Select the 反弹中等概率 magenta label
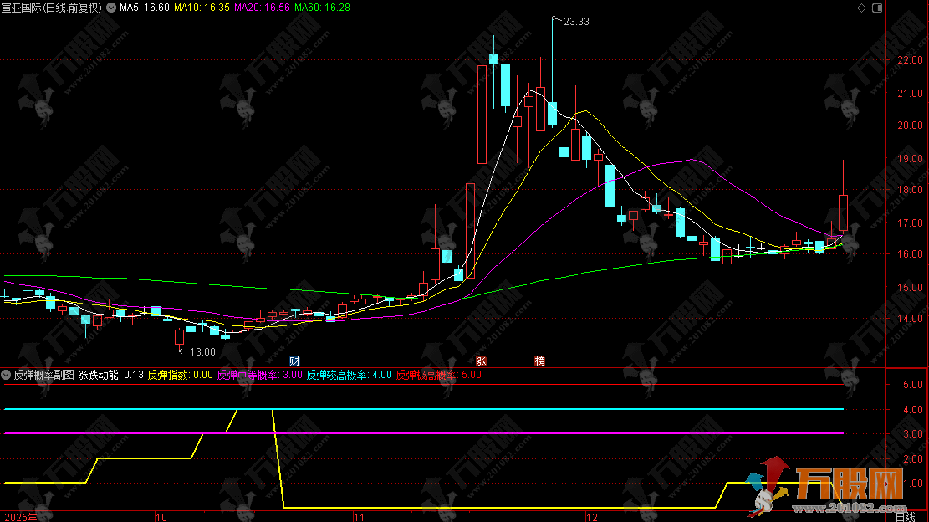The height and width of the screenshot is (522, 929). (x=258, y=375)
